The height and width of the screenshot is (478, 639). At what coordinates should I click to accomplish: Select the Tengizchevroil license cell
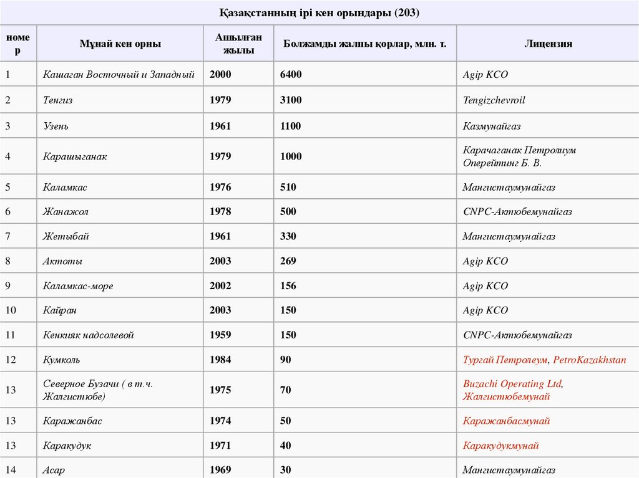(494, 100)
